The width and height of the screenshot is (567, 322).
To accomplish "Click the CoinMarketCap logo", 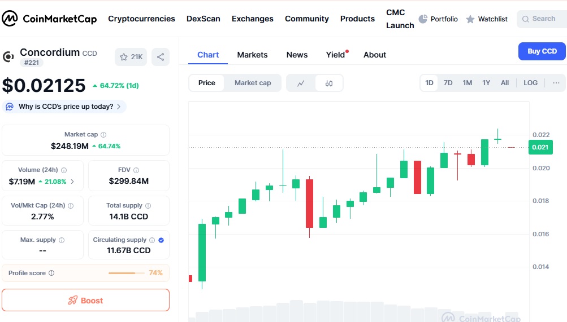I will point(49,19).
